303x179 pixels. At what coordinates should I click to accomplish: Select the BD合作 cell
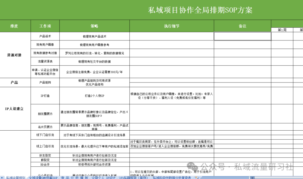coord(45,164)
